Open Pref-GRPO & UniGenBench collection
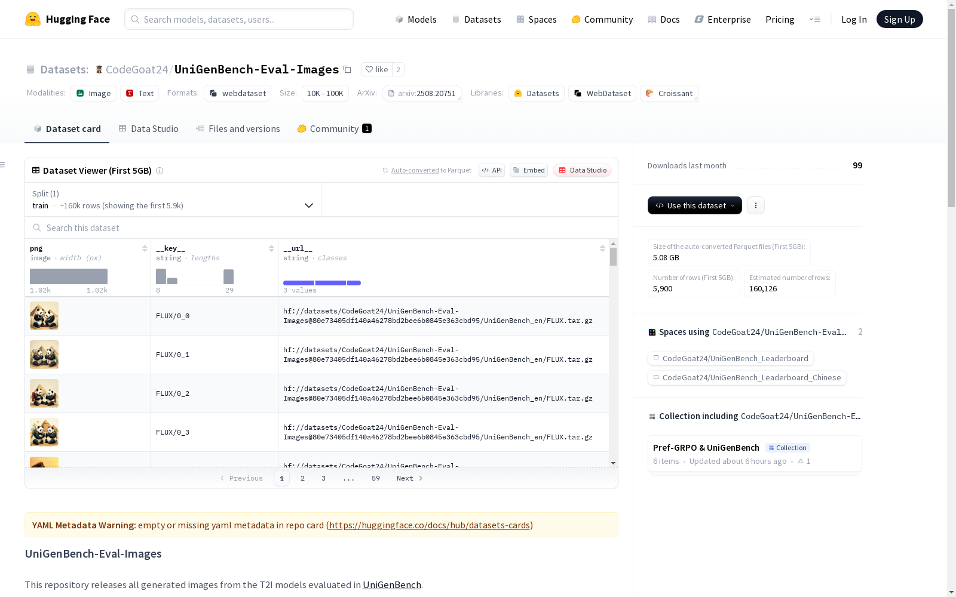Image resolution: width=956 pixels, height=597 pixels. 755,454
